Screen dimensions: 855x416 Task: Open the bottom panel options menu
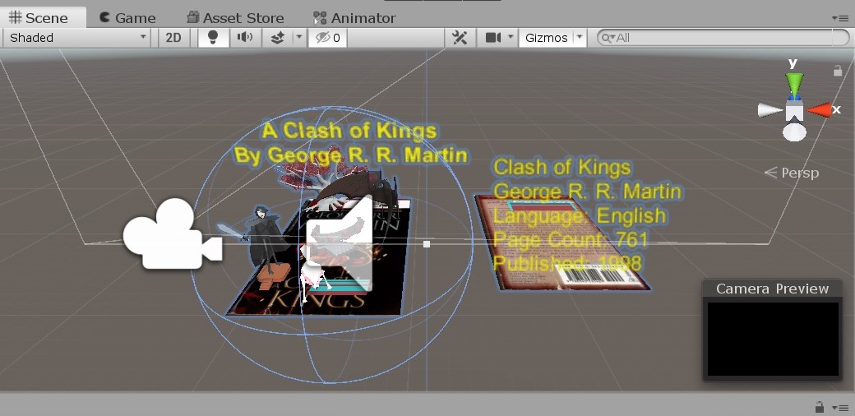coord(839,407)
